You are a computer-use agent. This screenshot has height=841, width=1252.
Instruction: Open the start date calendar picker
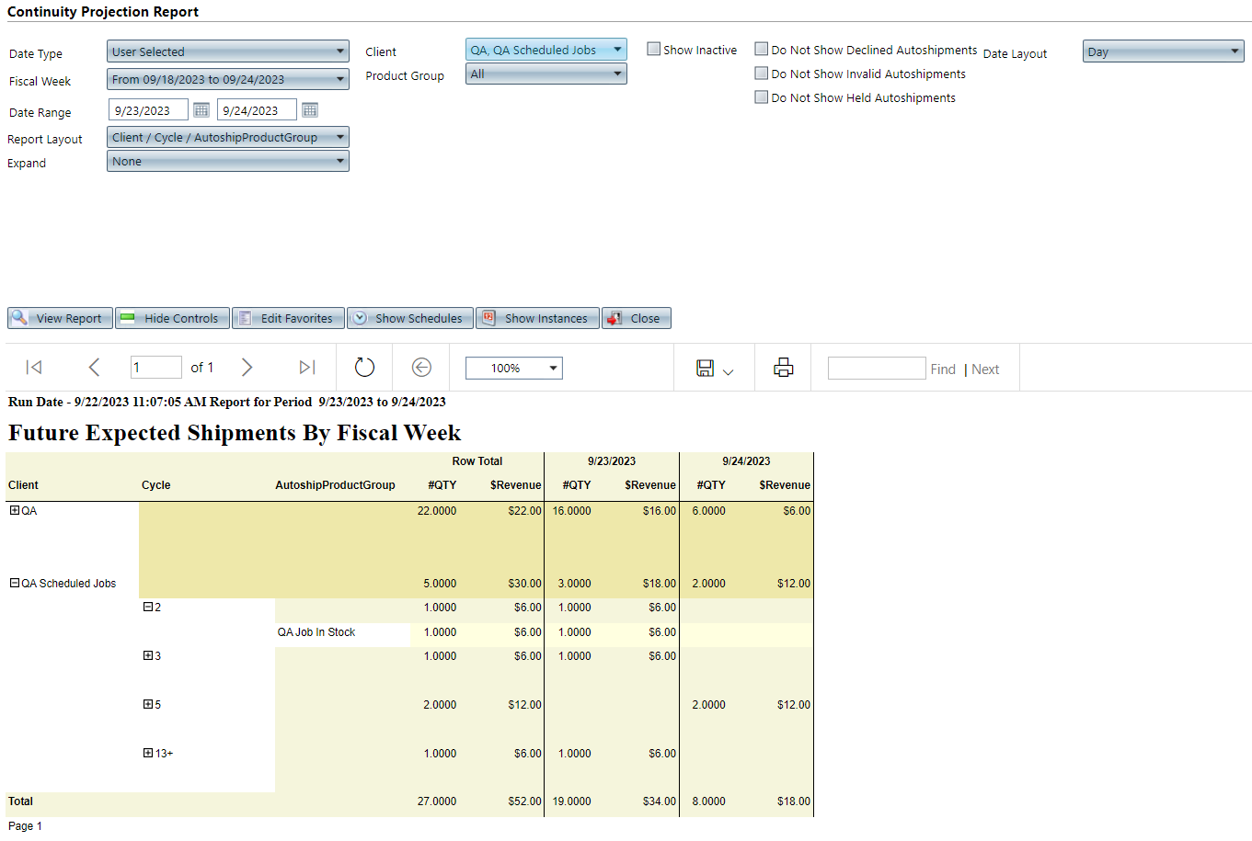201,110
